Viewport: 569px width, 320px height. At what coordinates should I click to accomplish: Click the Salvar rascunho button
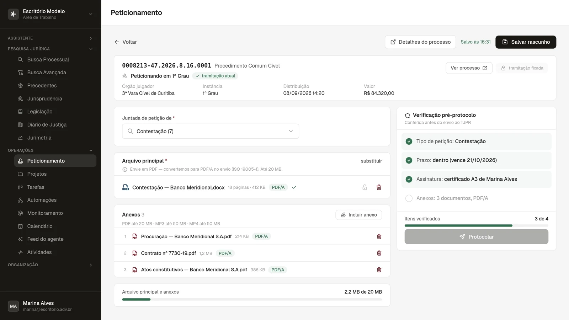(x=526, y=42)
